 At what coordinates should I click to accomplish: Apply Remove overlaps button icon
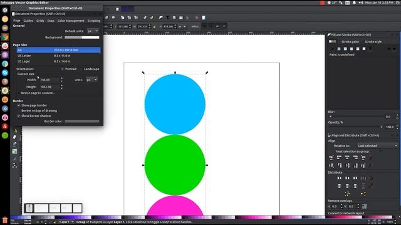[365, 206]
